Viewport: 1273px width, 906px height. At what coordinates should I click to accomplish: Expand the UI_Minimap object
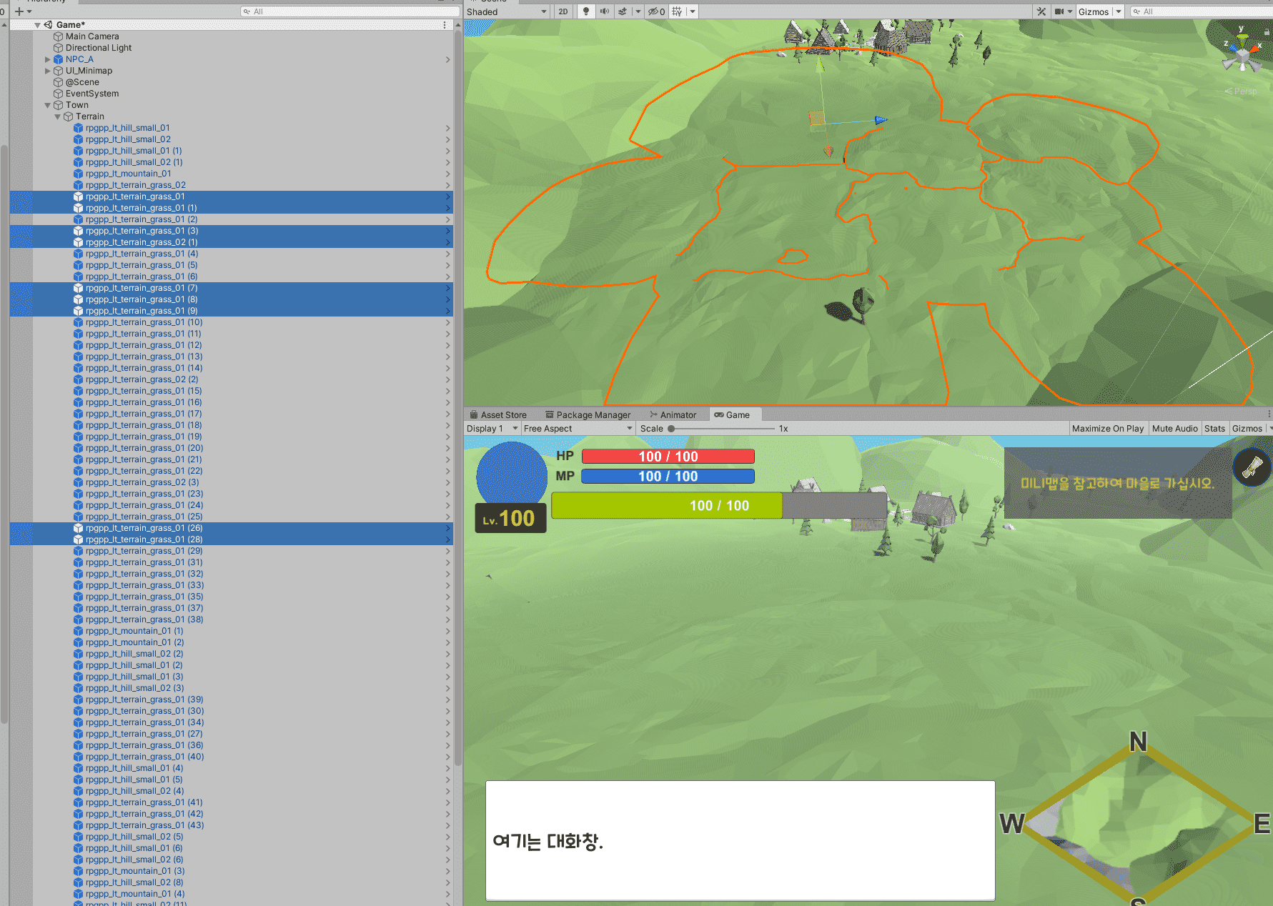pos(48,71)
